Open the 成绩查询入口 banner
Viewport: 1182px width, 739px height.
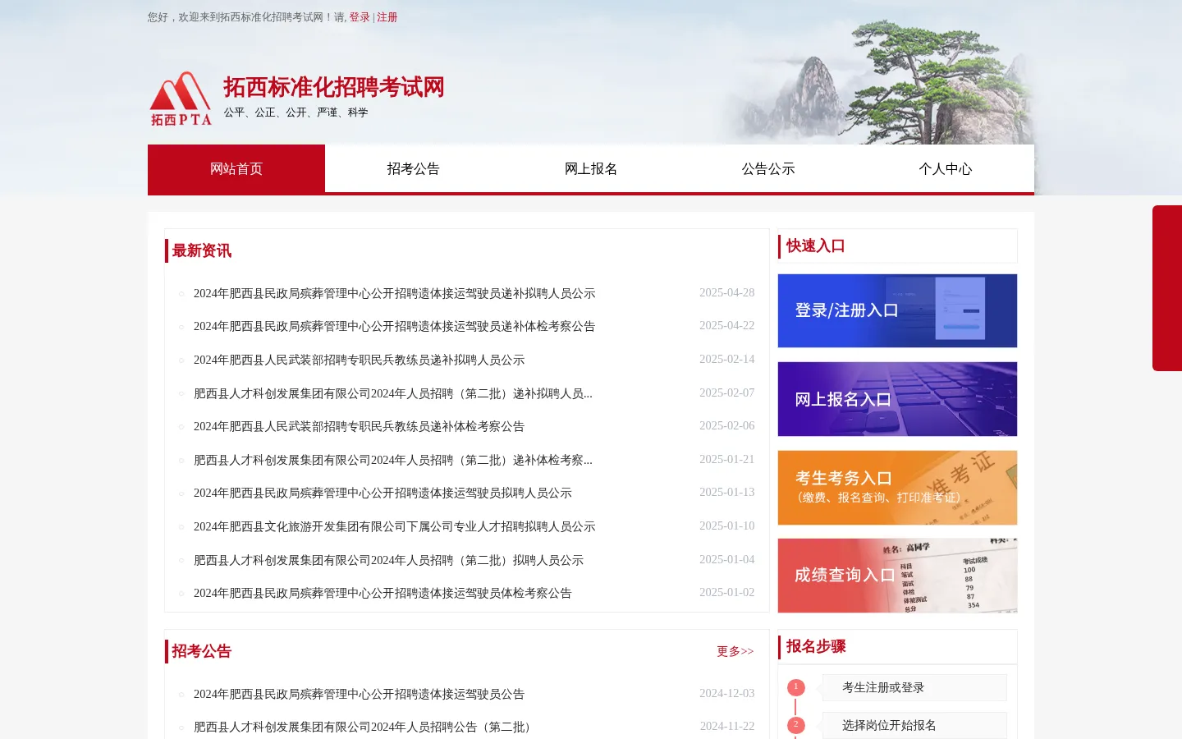click(x=897, y=576)
